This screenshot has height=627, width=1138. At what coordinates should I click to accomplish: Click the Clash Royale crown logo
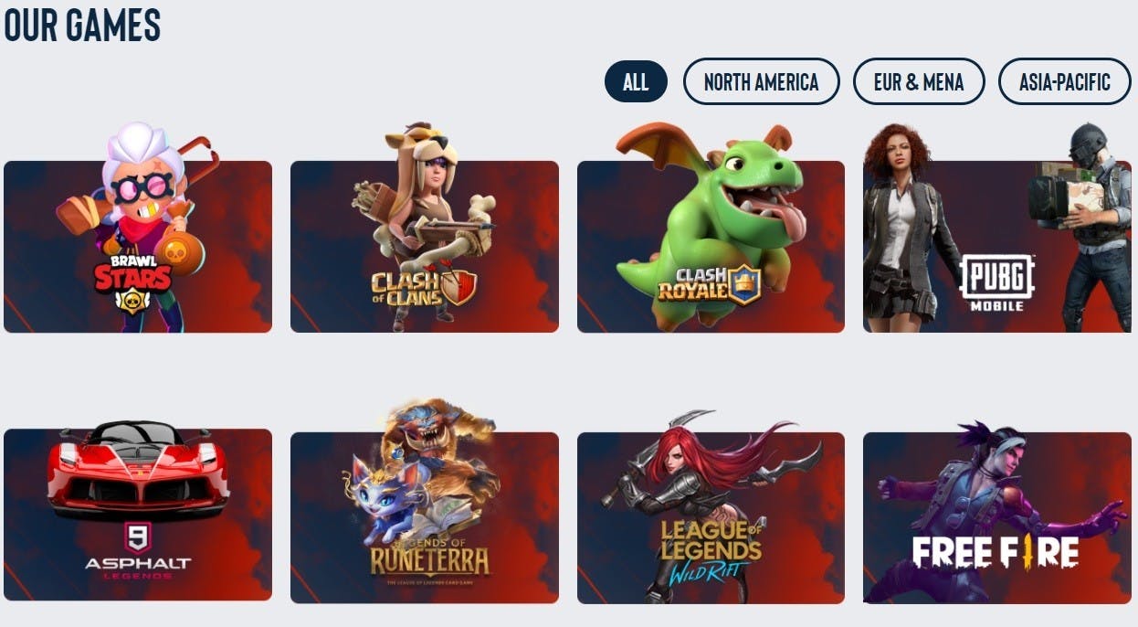click(743, 284)
